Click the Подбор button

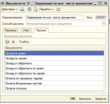pos(24,42)
